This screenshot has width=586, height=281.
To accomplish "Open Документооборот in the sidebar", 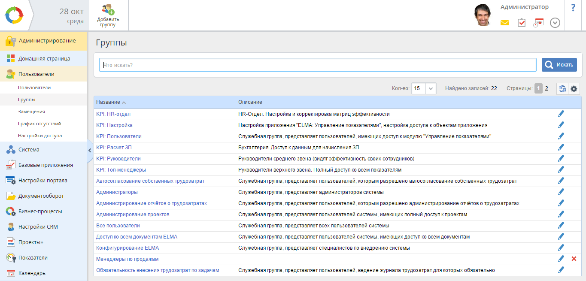I will [x=41, y=196].
